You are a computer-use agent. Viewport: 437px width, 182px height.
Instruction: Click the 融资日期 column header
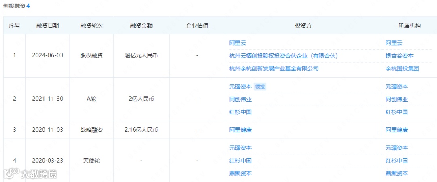point(48,25)
